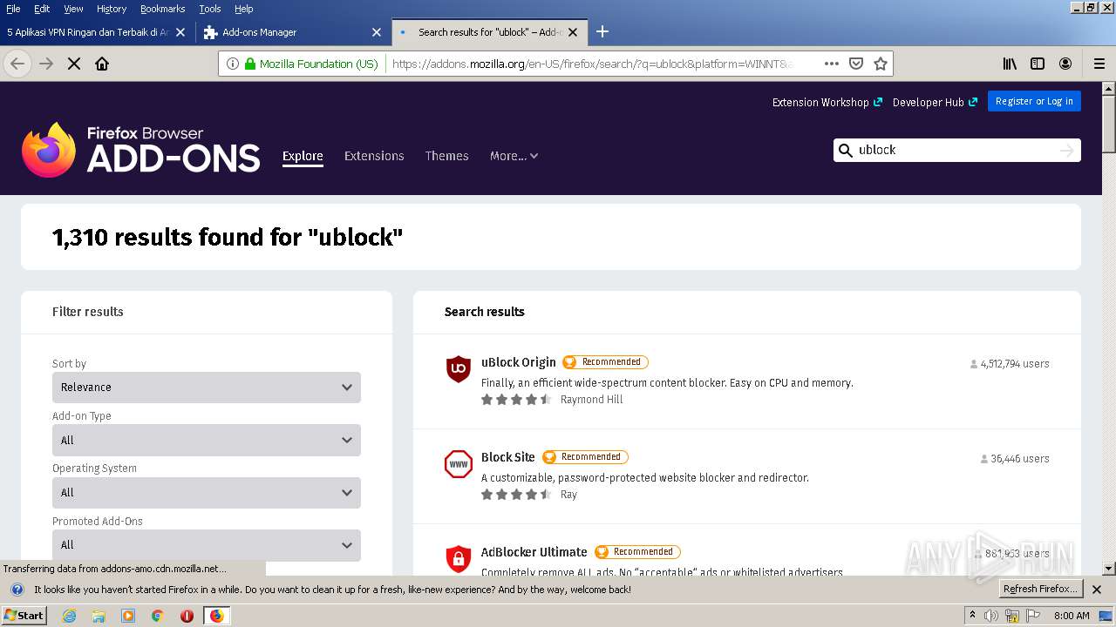Open the uBlock Origin add-on title
This screenshot has width=1116, height=627.
pyautogui.click(x=519, y=362)
